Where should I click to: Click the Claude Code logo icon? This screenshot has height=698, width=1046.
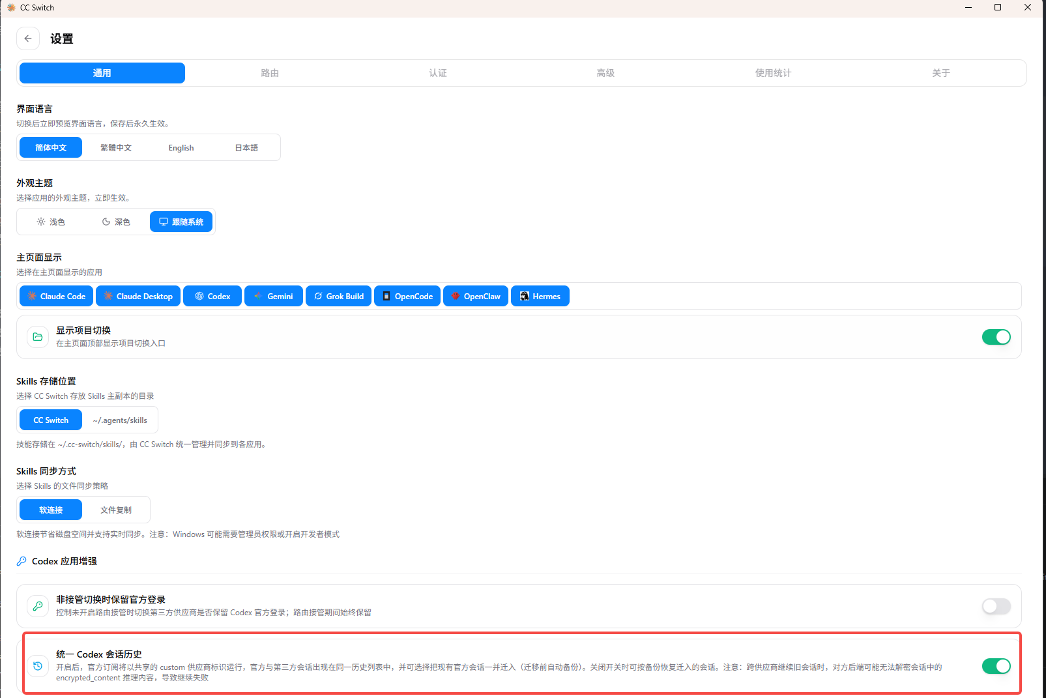coord(32,296)
